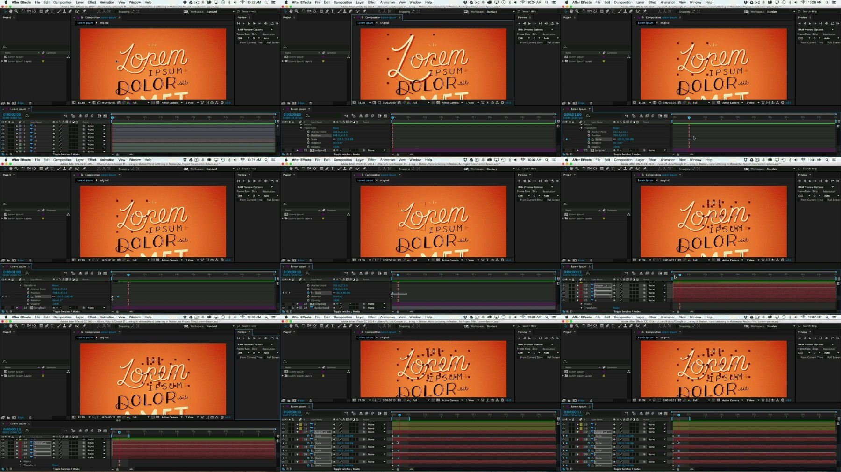
Task: Click Enable Motion Blur in the 10:22 AM timeline
Action: (92, 116)
